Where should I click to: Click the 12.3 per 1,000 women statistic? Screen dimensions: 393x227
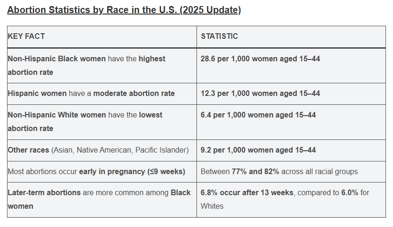pyautogui.click(x=260, y=94)
